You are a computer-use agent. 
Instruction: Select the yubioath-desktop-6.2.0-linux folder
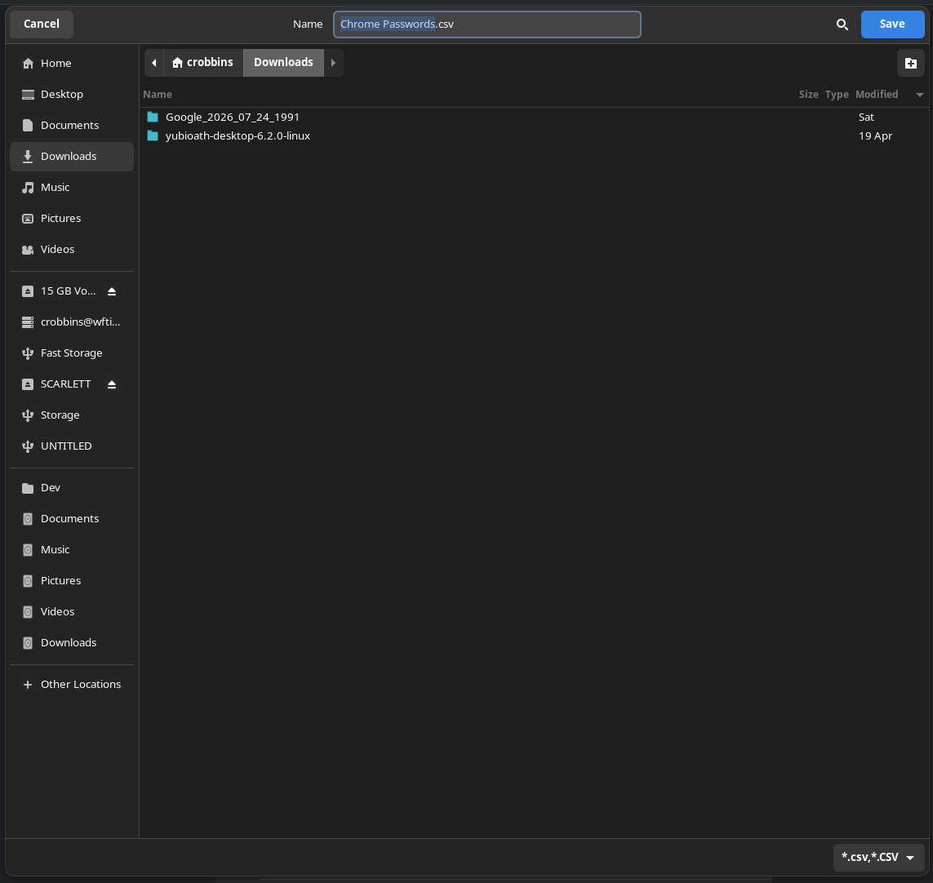pyautogui.click(x=238, y=135)
